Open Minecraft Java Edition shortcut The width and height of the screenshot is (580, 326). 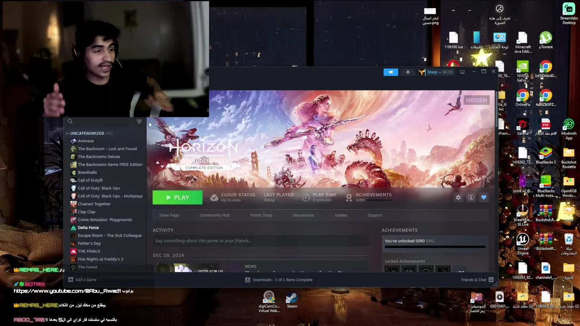(x=522, y=43)
